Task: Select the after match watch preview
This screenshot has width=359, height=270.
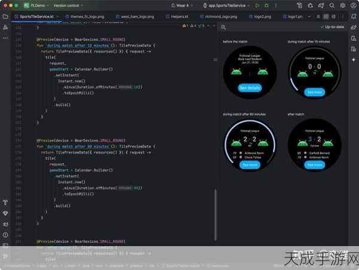Action: (x=315, y=145)
